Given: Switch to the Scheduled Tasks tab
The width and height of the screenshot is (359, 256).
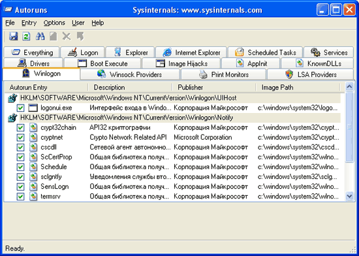Looking at the screenshot, I should point(265,52).
